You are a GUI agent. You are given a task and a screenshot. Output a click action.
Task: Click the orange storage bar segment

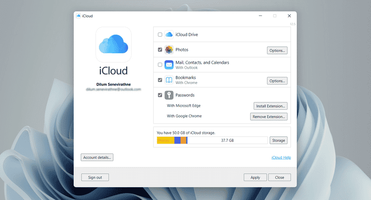[184, 140]
